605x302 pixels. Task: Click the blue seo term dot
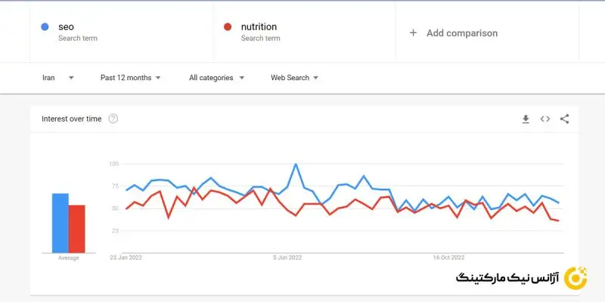coord(45,27)
